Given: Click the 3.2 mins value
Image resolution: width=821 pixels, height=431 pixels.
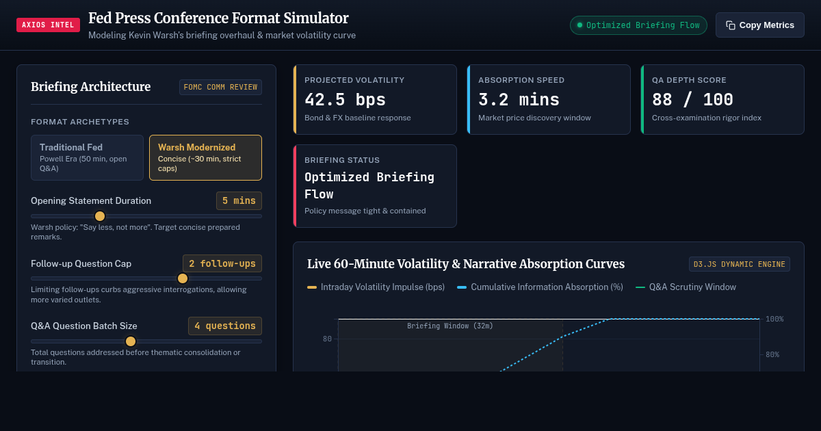Looking at the screenshot, I should [519, 100].
